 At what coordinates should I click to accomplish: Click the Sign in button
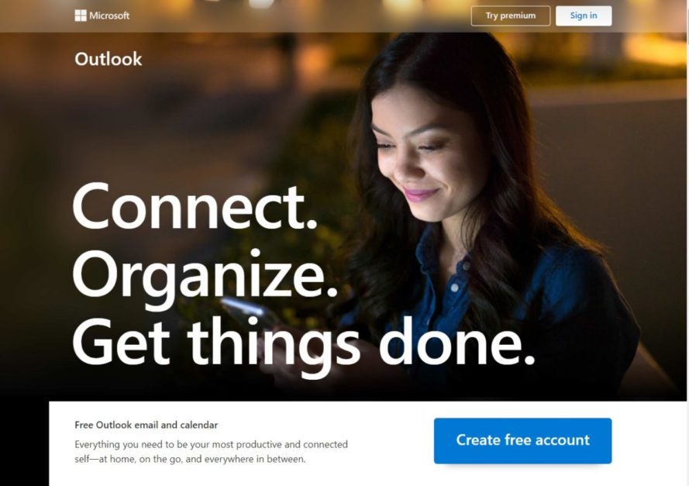pyautogui.click(x=584, y=16)
